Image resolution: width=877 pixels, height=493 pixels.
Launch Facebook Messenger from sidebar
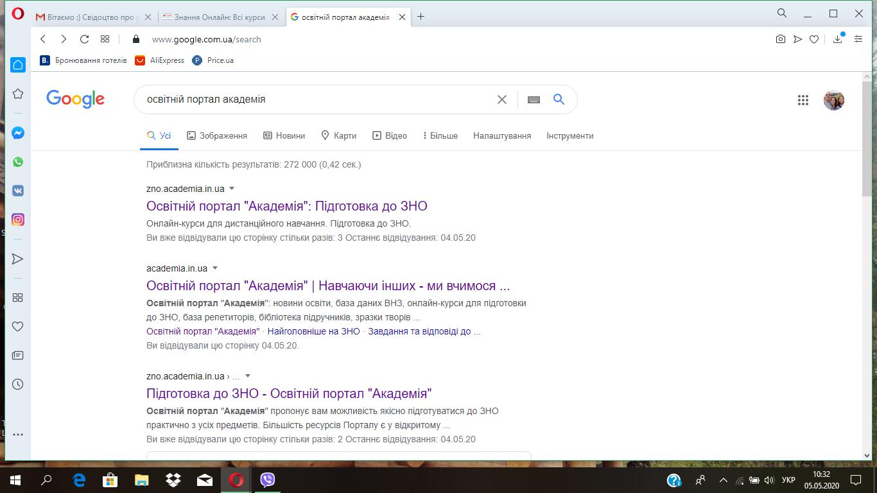(18, 134)
